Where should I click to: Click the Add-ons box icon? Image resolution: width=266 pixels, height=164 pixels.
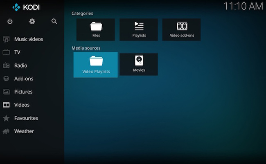[x=6, y=79]
